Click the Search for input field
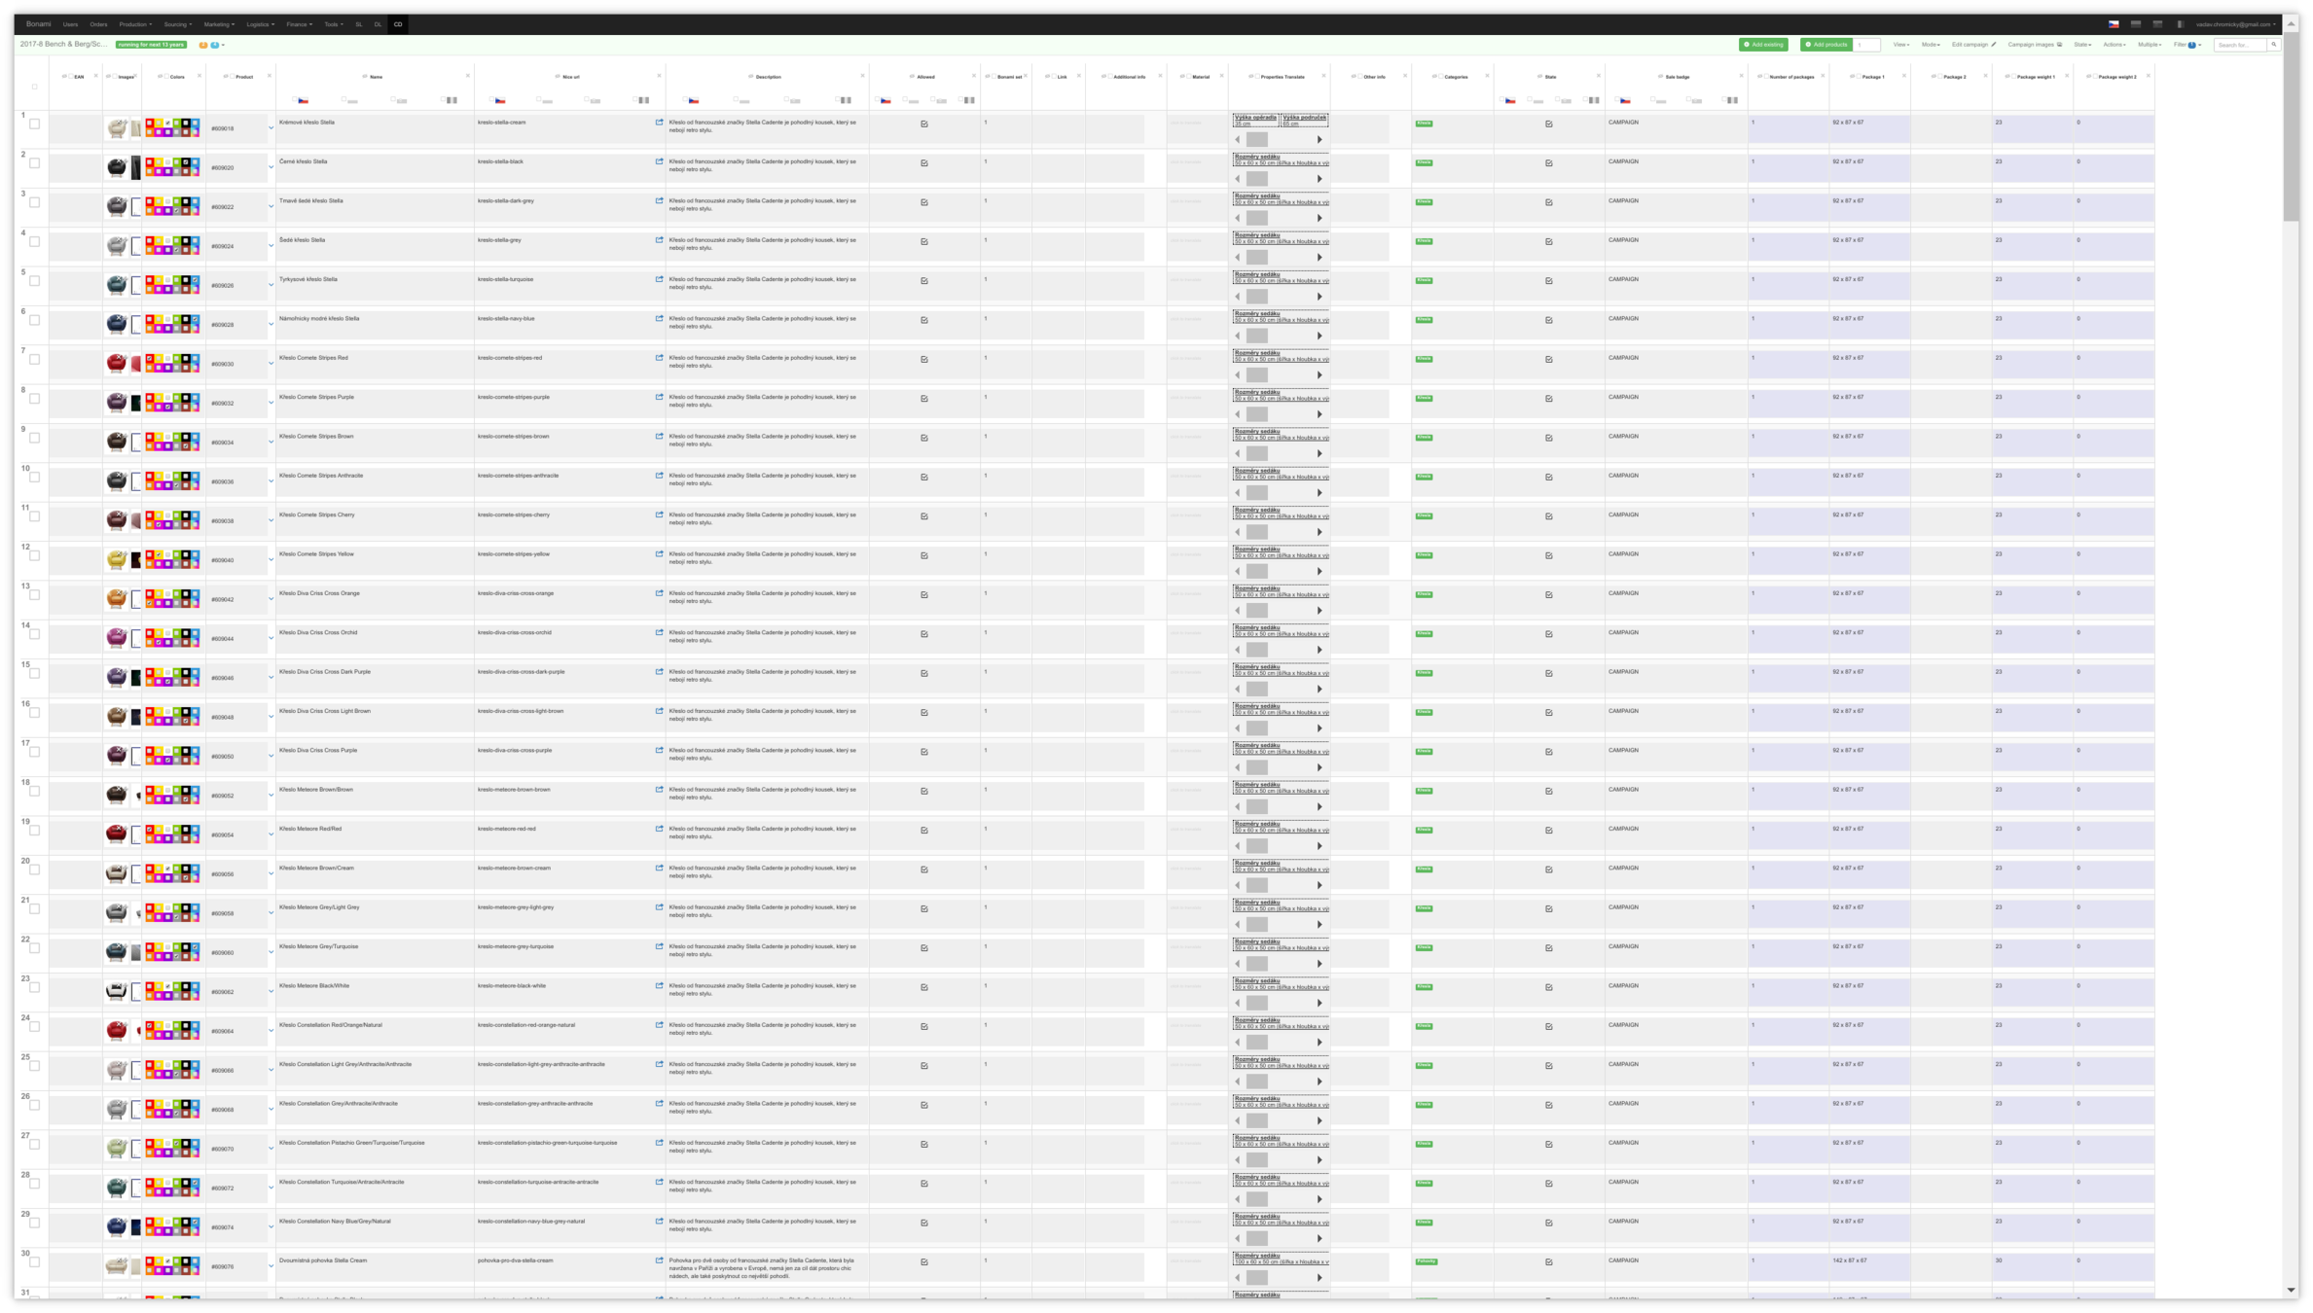2313x1313 pixels. coord(2239,45)
